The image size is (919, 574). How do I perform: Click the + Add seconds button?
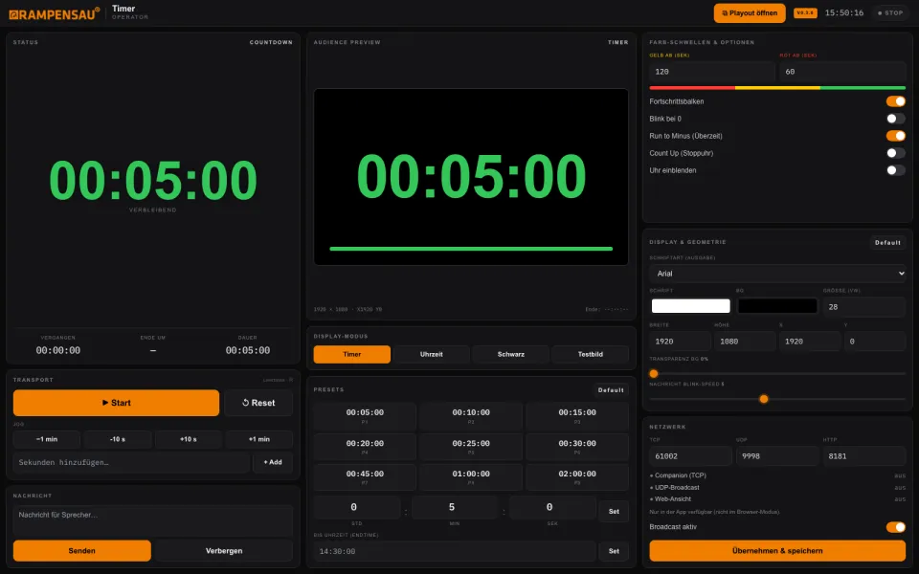[x=273, y=462]
